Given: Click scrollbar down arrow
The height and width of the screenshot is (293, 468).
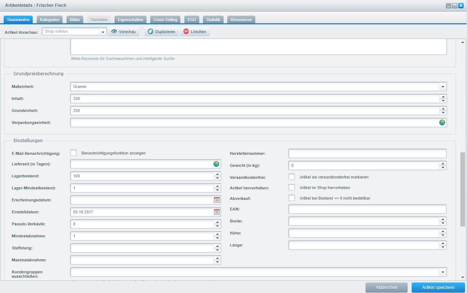Looking at the screenshot, I should (x=463, y=277).
